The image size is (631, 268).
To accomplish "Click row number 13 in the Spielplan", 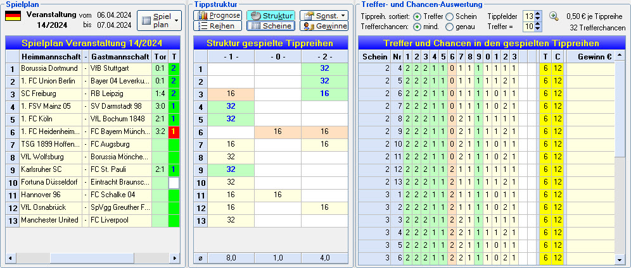I will click(x=13, y=220).
